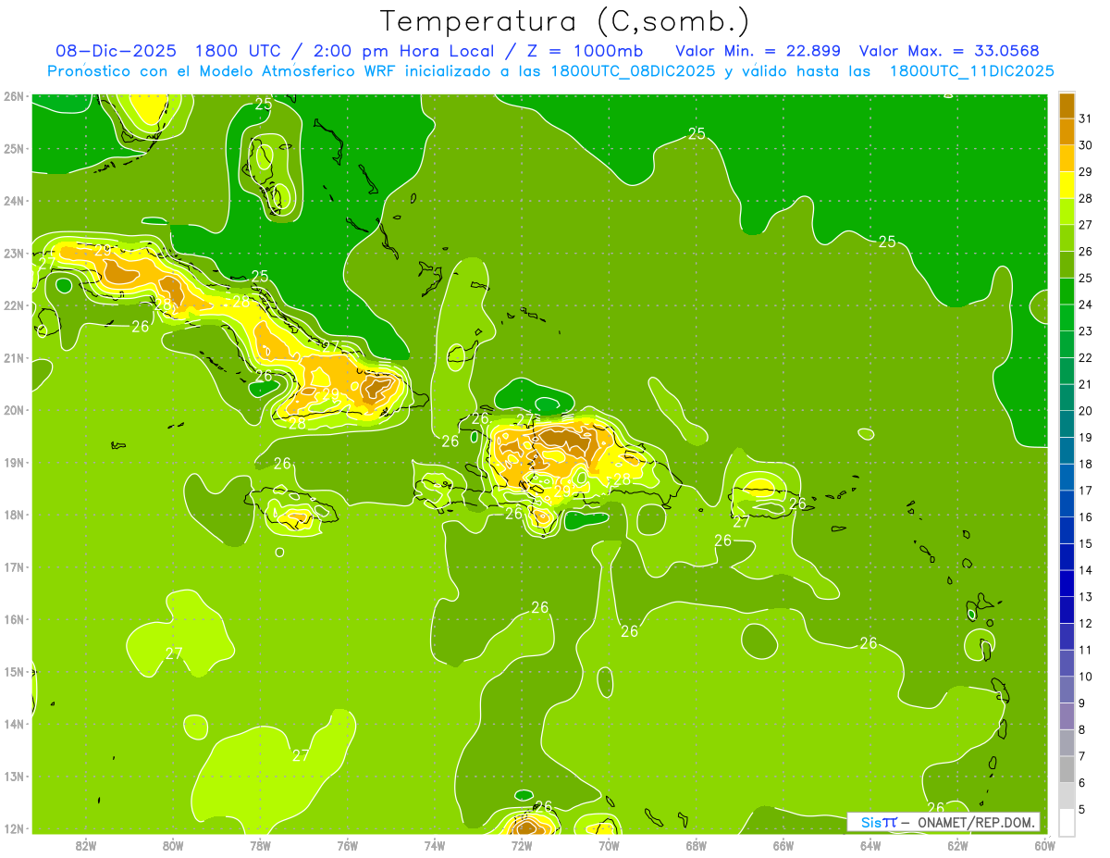
Task: Click the '72W' longitude axis label
Action: [x=522, y=845]
